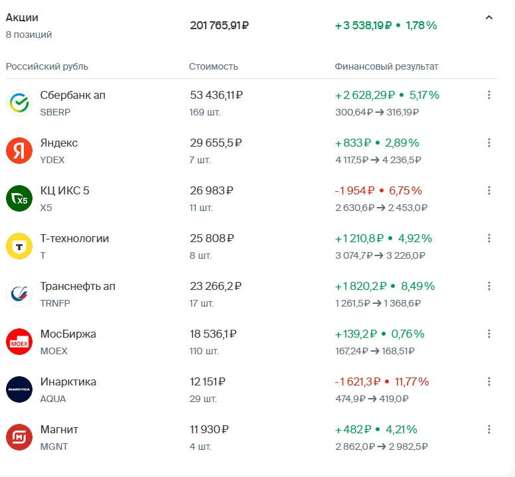Click the Финансовый результат column header
The height and width of the screenshot is (477, 515).
(386, 66)
